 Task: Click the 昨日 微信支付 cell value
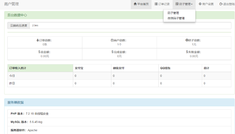pyautogui.click(x=114, y=83)
